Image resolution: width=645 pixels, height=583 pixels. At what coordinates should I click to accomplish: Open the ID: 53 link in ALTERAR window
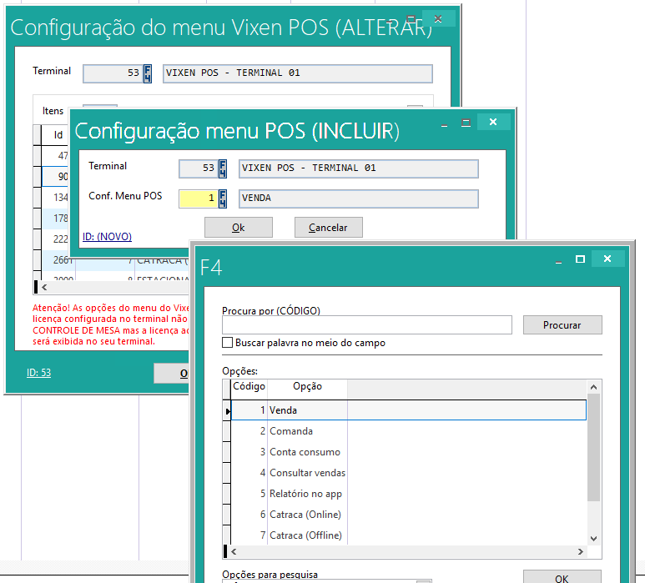point(38,373)
